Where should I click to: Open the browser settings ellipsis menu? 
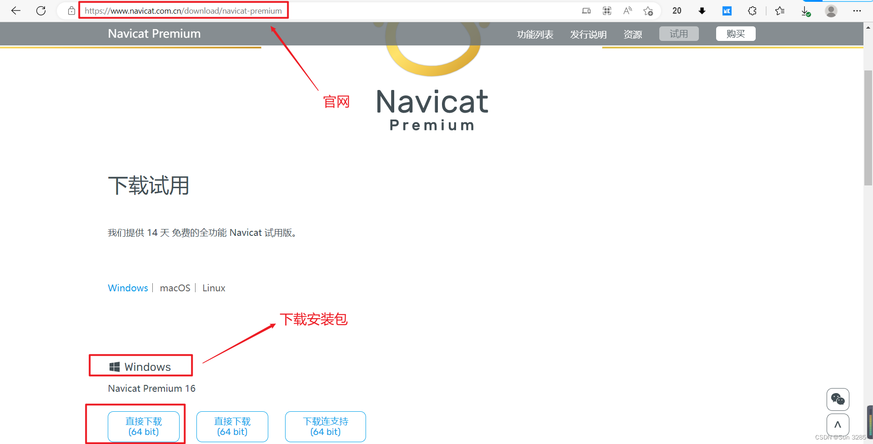point(857,10)
